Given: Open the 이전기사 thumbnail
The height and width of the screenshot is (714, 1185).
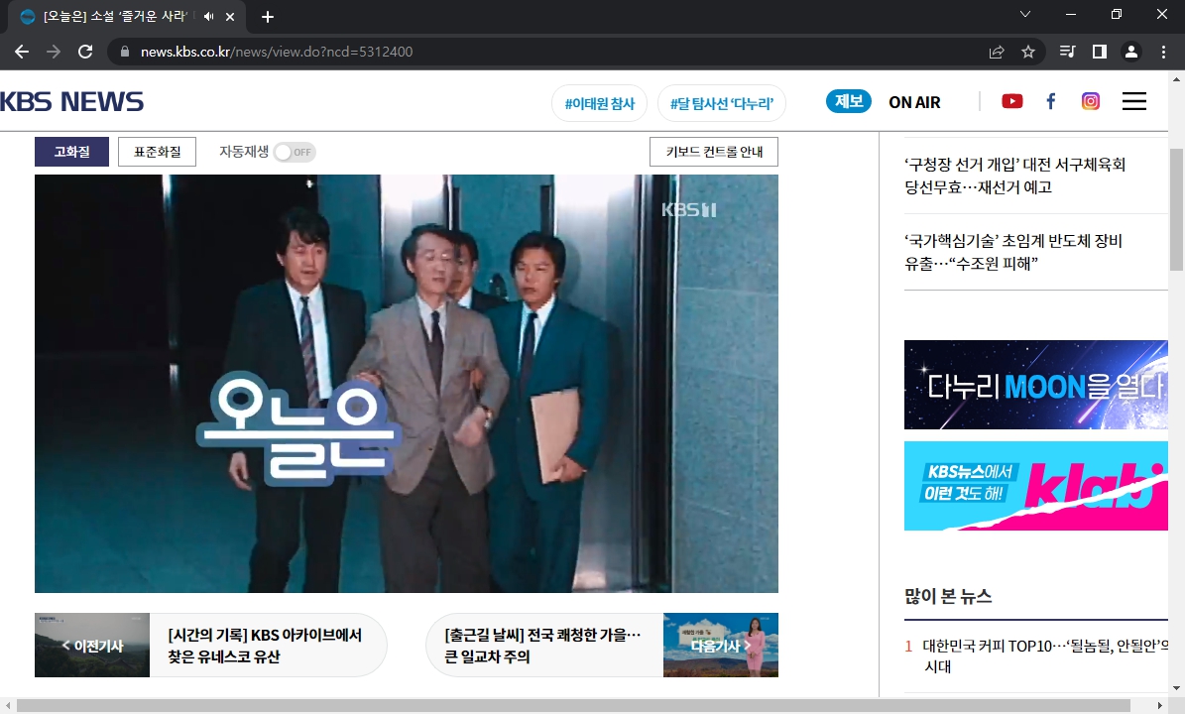Looking at the screenshot, I should point(92,646).
